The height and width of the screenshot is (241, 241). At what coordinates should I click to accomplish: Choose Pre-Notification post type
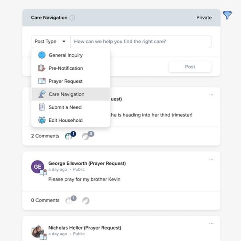(x=71, y=68)
